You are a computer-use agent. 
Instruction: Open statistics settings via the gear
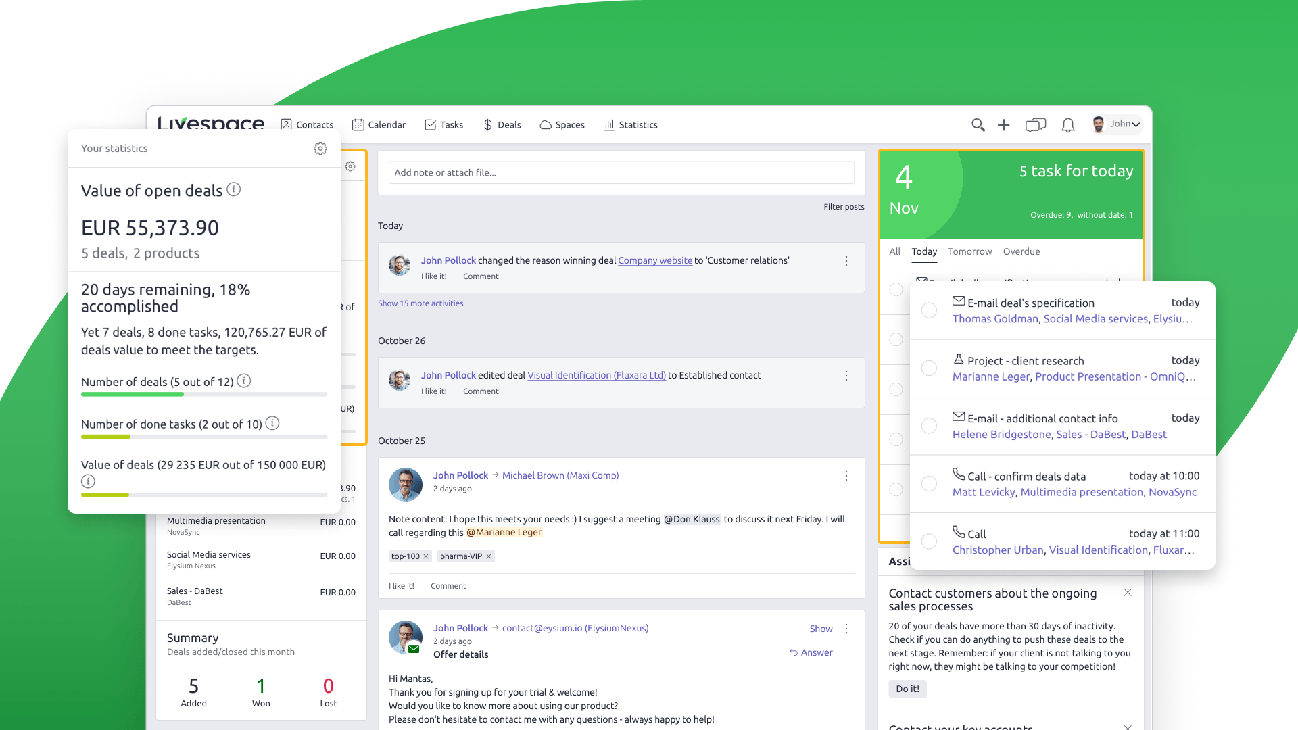(320, 148)
